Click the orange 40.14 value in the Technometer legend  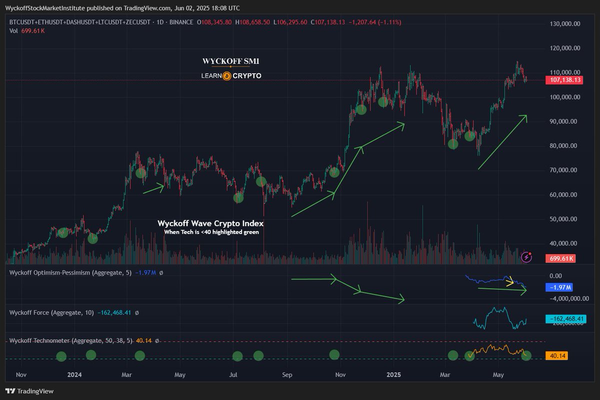[144, 340]
